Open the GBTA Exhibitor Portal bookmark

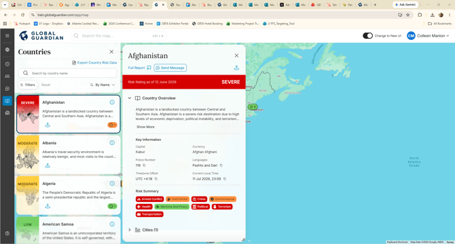(x=172, y=24)
